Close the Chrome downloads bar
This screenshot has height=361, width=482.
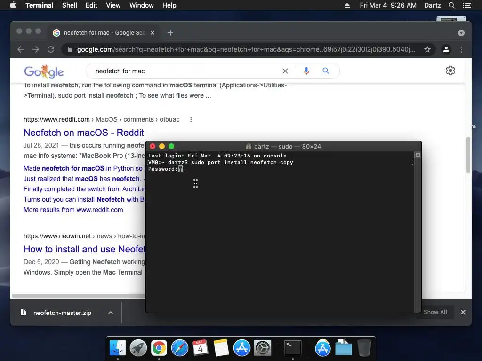(463, 312)
